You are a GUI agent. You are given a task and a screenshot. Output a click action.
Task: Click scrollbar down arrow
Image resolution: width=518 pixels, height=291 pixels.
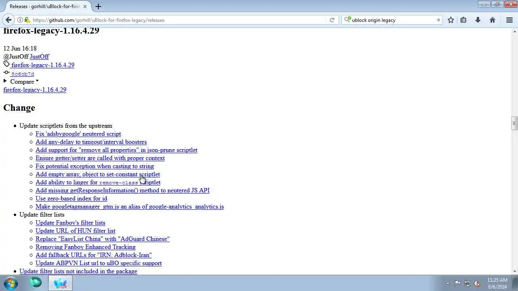tap(514, 272)
